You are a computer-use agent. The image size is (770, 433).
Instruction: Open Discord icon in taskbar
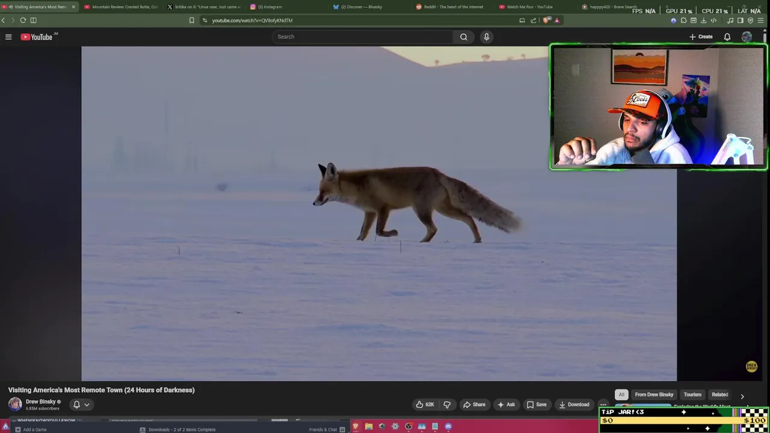point(448,426)
